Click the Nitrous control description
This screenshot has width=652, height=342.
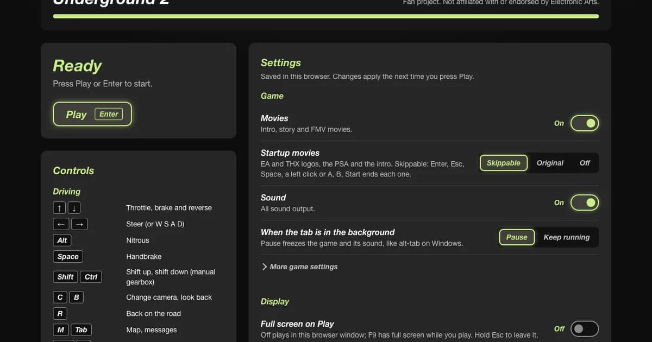[137, 240]
